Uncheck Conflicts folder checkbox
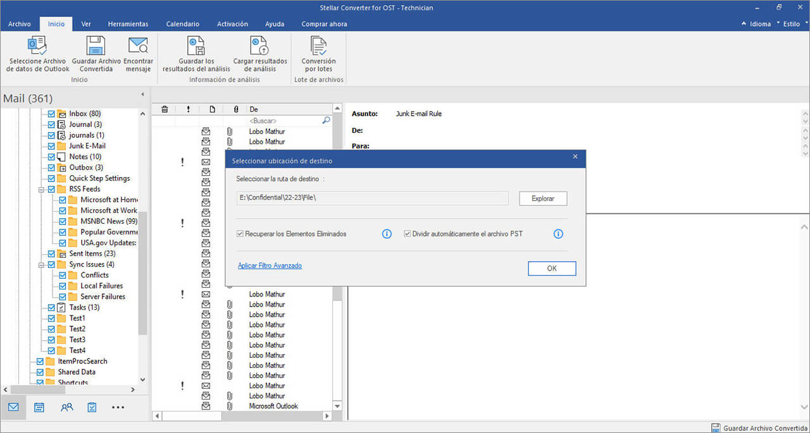The width and height of the screenshot is (810, 433). [63, 275]
